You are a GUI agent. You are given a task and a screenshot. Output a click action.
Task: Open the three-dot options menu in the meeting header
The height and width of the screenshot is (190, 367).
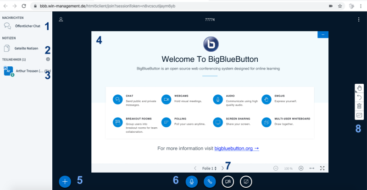tap(359, 20)
